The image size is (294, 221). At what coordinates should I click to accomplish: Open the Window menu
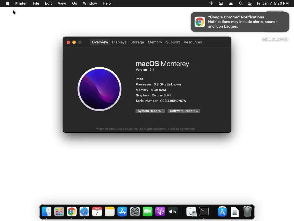(90, 3)
